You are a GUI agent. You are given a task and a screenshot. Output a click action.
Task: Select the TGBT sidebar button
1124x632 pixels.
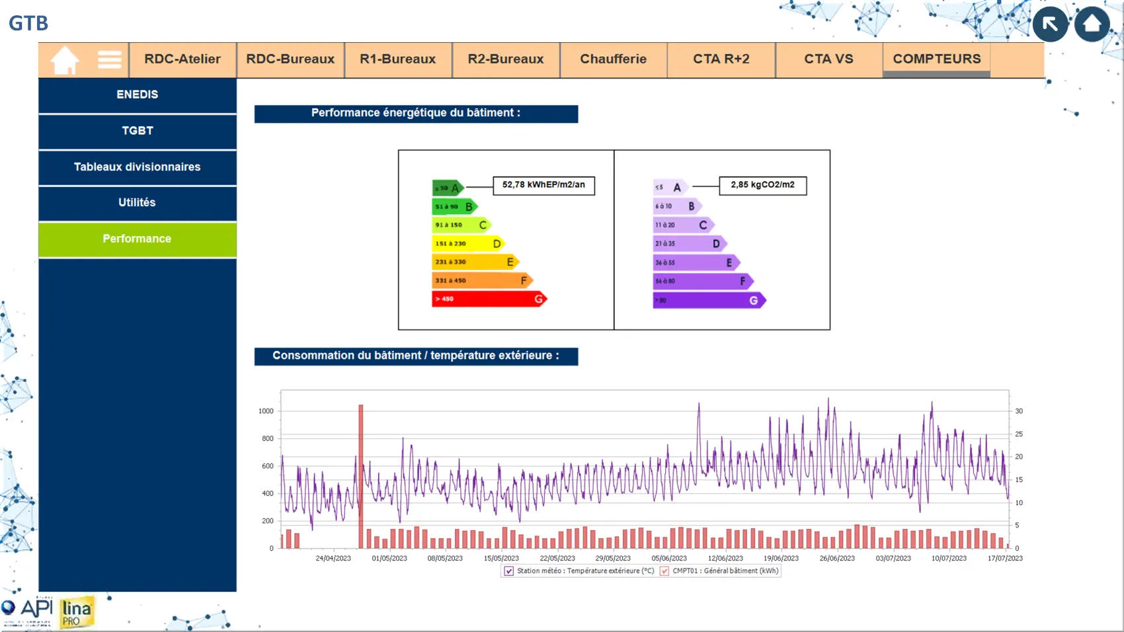click(x=138, y=131)
